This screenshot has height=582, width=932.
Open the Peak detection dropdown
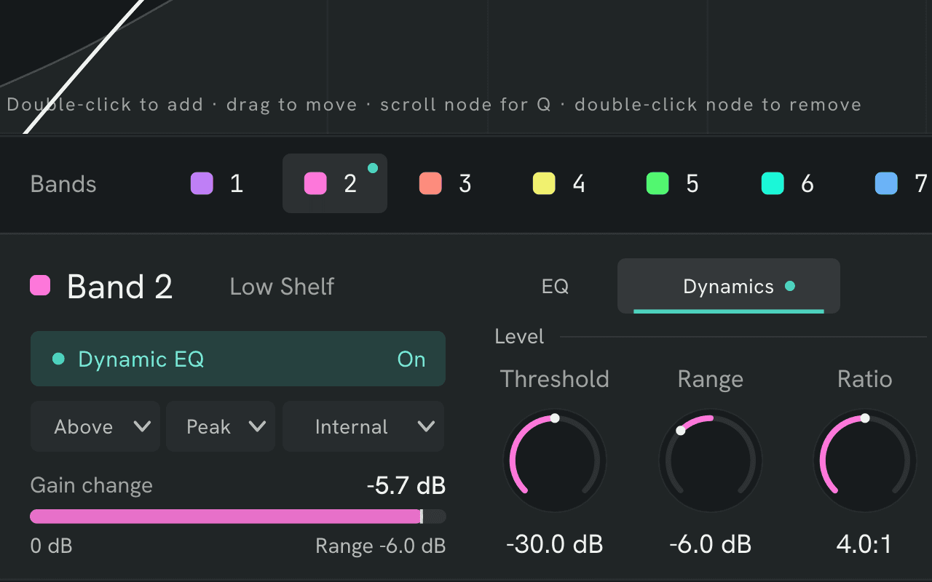click(221, 426)
